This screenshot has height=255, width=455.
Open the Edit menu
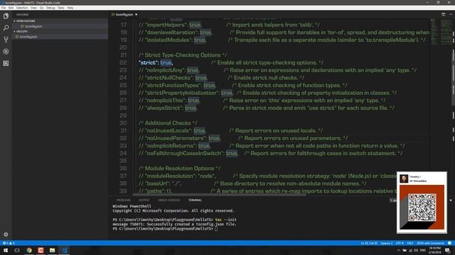(11, 8)
